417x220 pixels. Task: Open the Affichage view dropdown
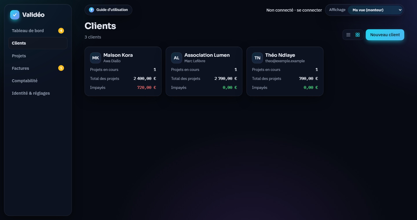tap(375, 10)
